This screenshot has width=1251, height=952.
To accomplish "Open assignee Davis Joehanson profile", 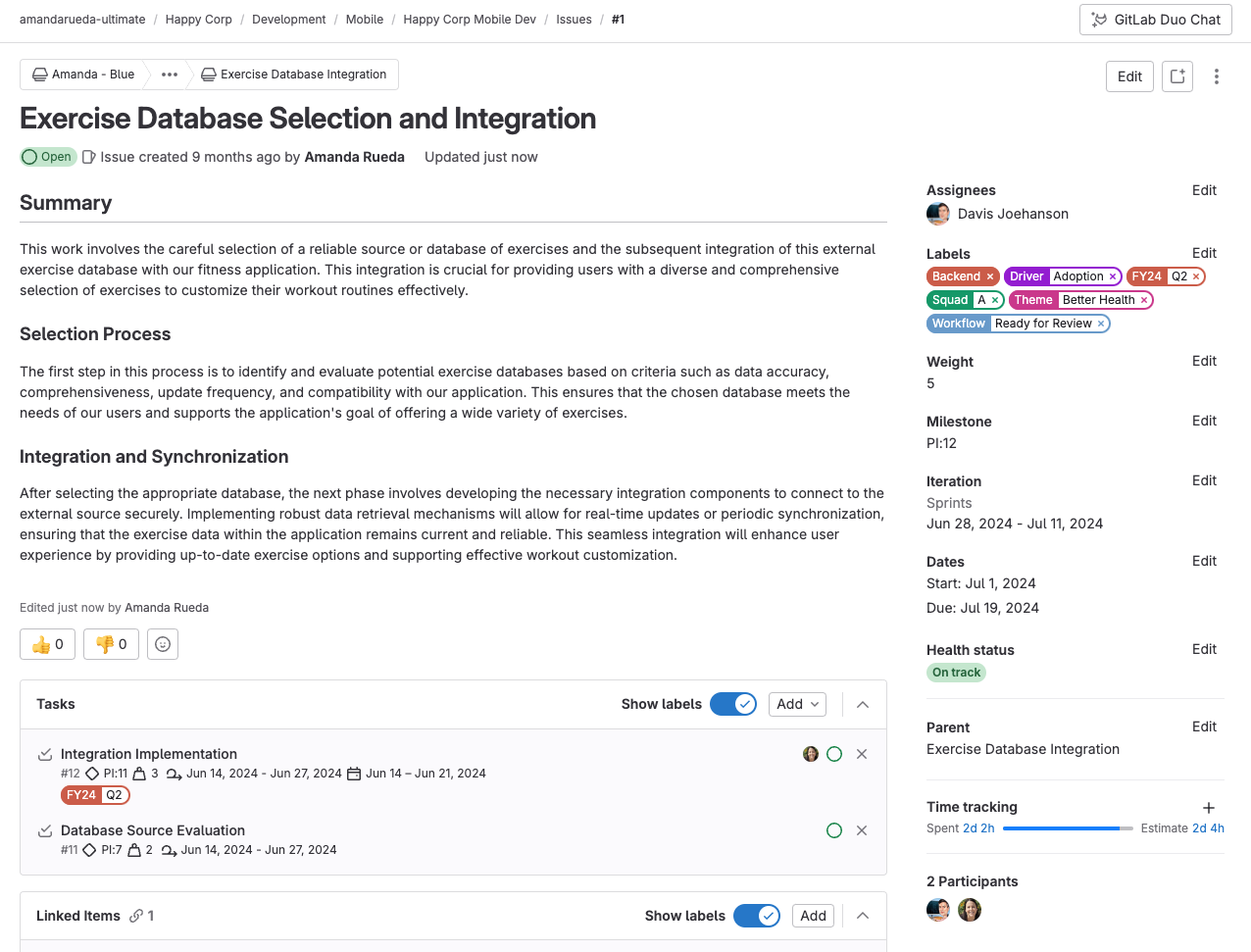I will (x=1013, y=214).
